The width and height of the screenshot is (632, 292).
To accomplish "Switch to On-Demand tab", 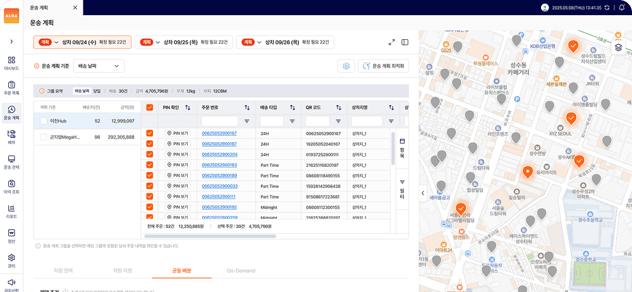I will (241, 271).
